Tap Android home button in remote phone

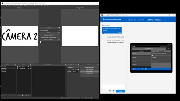tap(142, 69)
